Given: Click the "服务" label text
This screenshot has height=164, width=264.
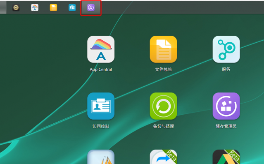Looking at the screenshot, I should (226, 69).
